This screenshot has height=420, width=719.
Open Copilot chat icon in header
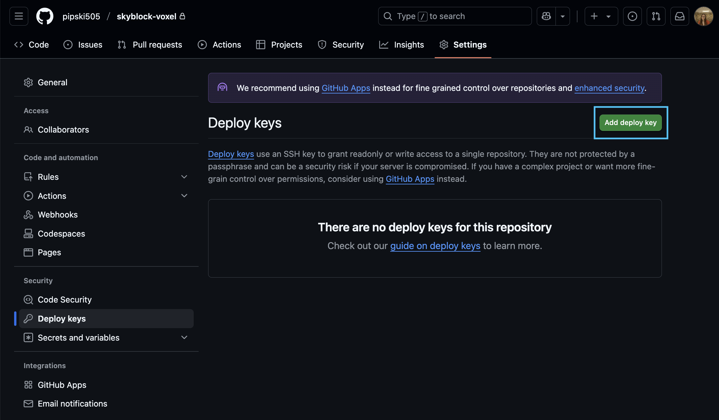(546, 16)
